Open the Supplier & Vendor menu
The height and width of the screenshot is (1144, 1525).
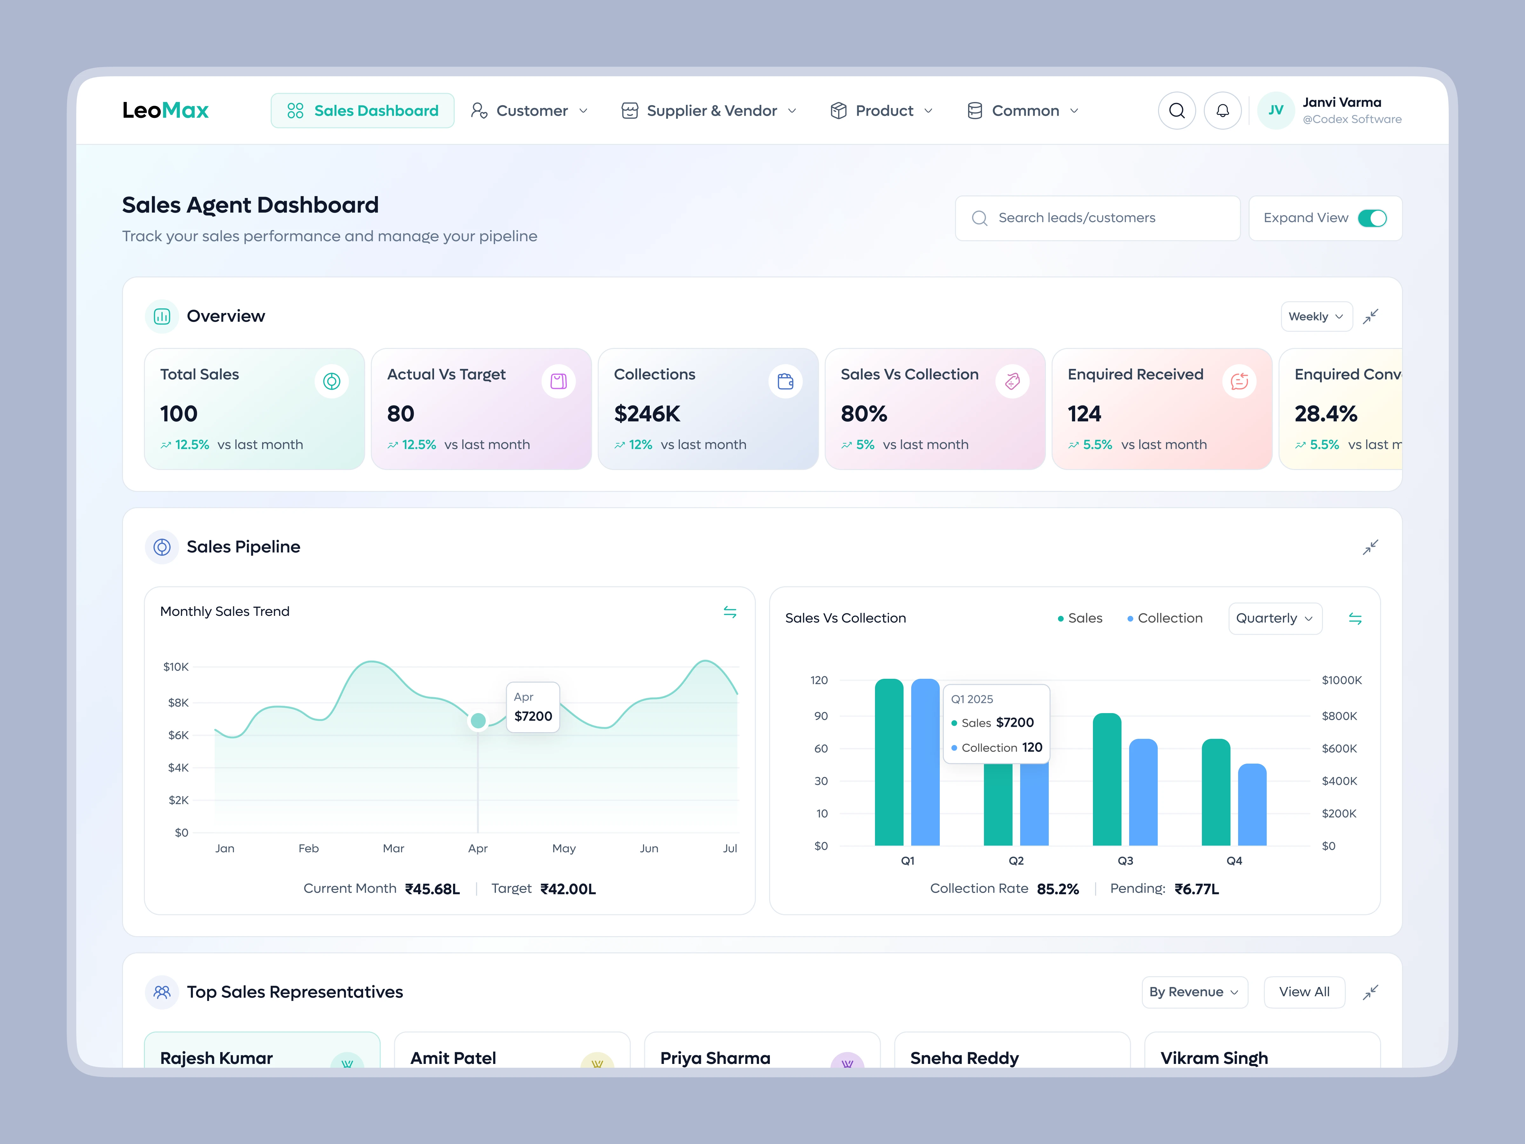(709, 110)
